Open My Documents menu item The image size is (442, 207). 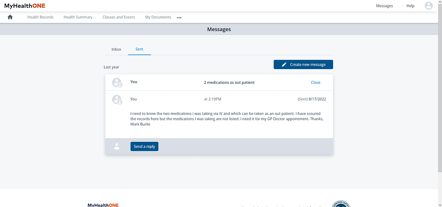click(x=158, y=17)
